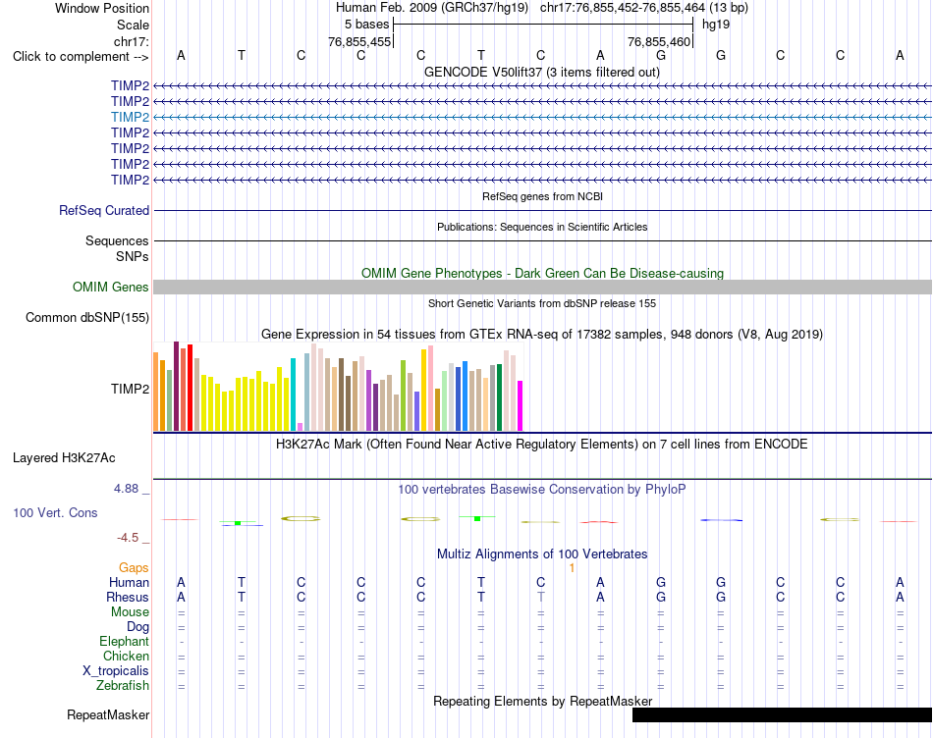Click the 'Human Feb. 2009 (GRCh37/hg19)' text

pyautogui.click(x=432, y=8)
